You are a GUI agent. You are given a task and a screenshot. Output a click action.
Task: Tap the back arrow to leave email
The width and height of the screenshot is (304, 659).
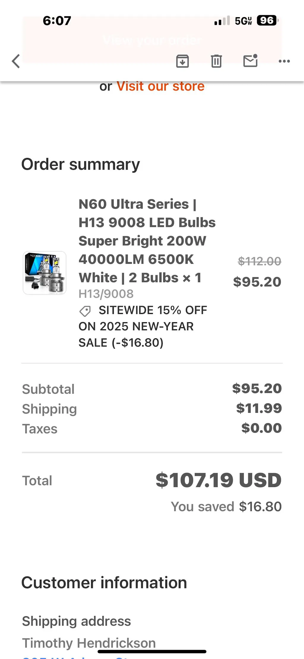point(16,61)
